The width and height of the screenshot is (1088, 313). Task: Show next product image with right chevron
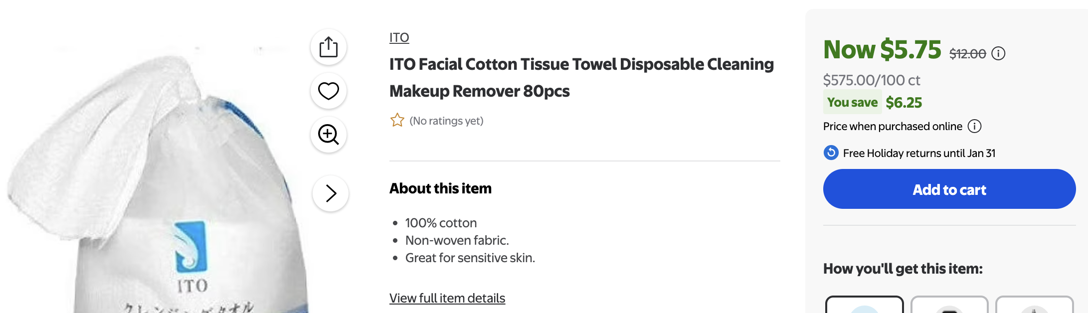click(331, 193)
